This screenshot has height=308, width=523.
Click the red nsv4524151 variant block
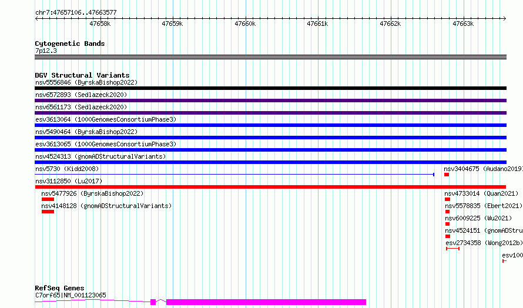pyautogui.click(x=448, y=236)
